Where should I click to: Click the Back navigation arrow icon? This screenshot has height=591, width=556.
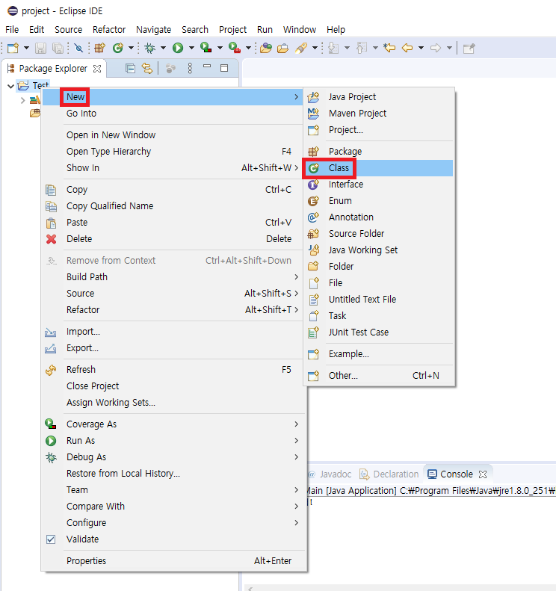click(407, 48)
